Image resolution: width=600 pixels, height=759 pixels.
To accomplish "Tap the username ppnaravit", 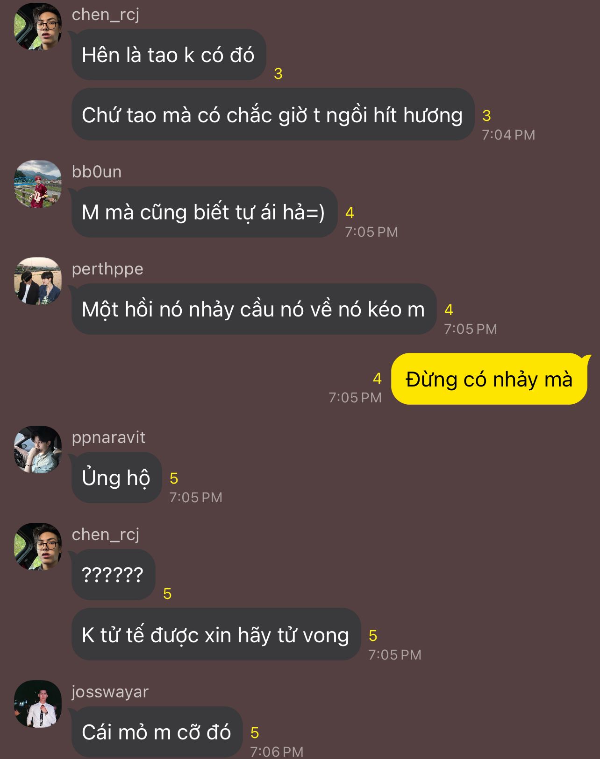I will click(x=108, y=437).
